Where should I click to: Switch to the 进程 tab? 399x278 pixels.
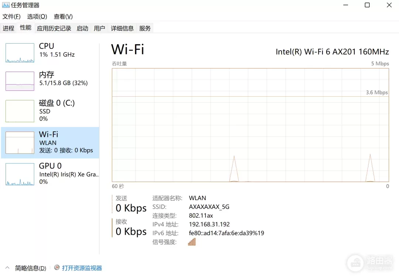tap(8, 28)
